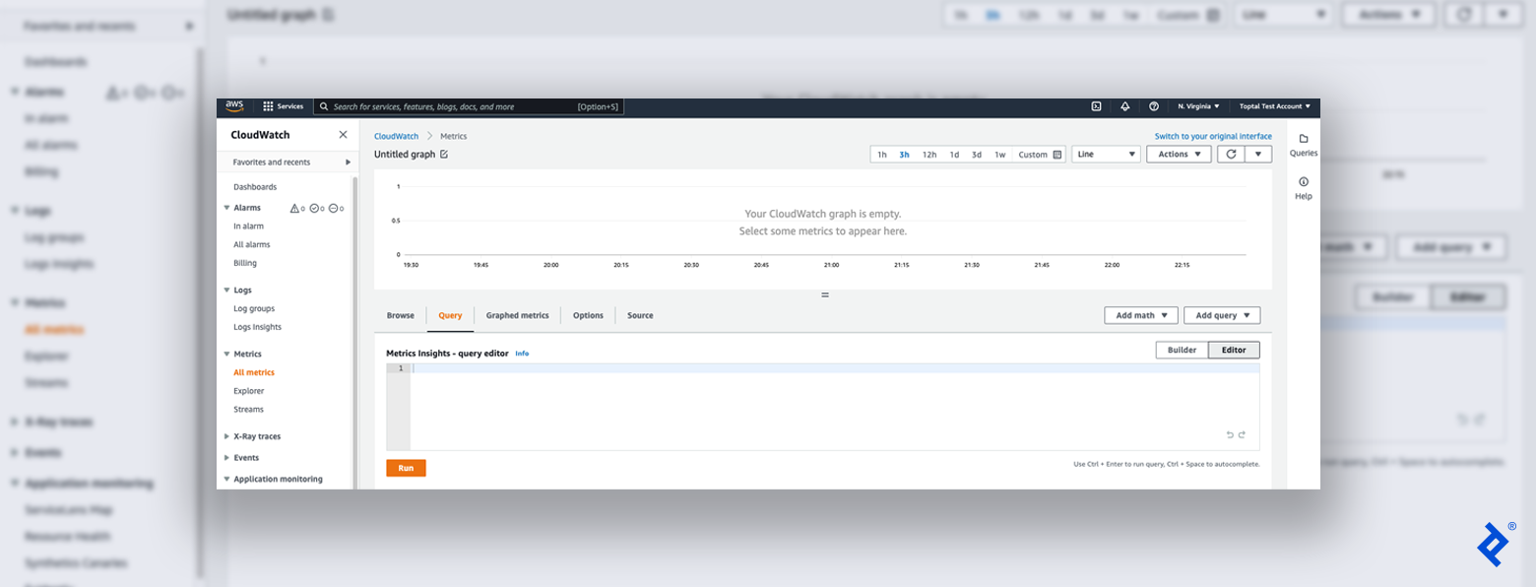Go to CloudWatch breadcrumb link
The height and width of the screenshot is (587, 1536).
pos(396,136)
